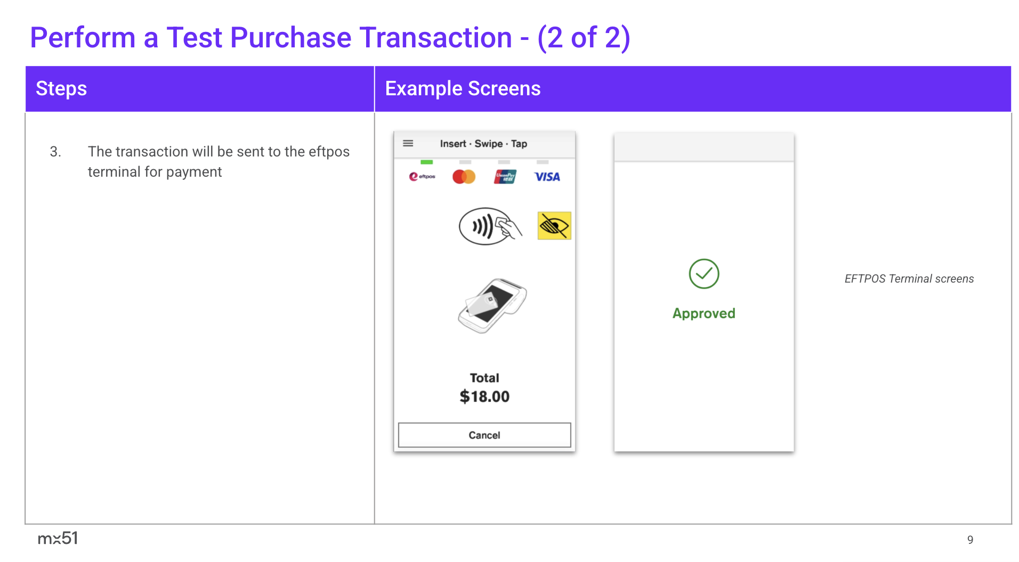
Task: Click the Insert · Swipe · Tap heading
Action: (483, 144)
